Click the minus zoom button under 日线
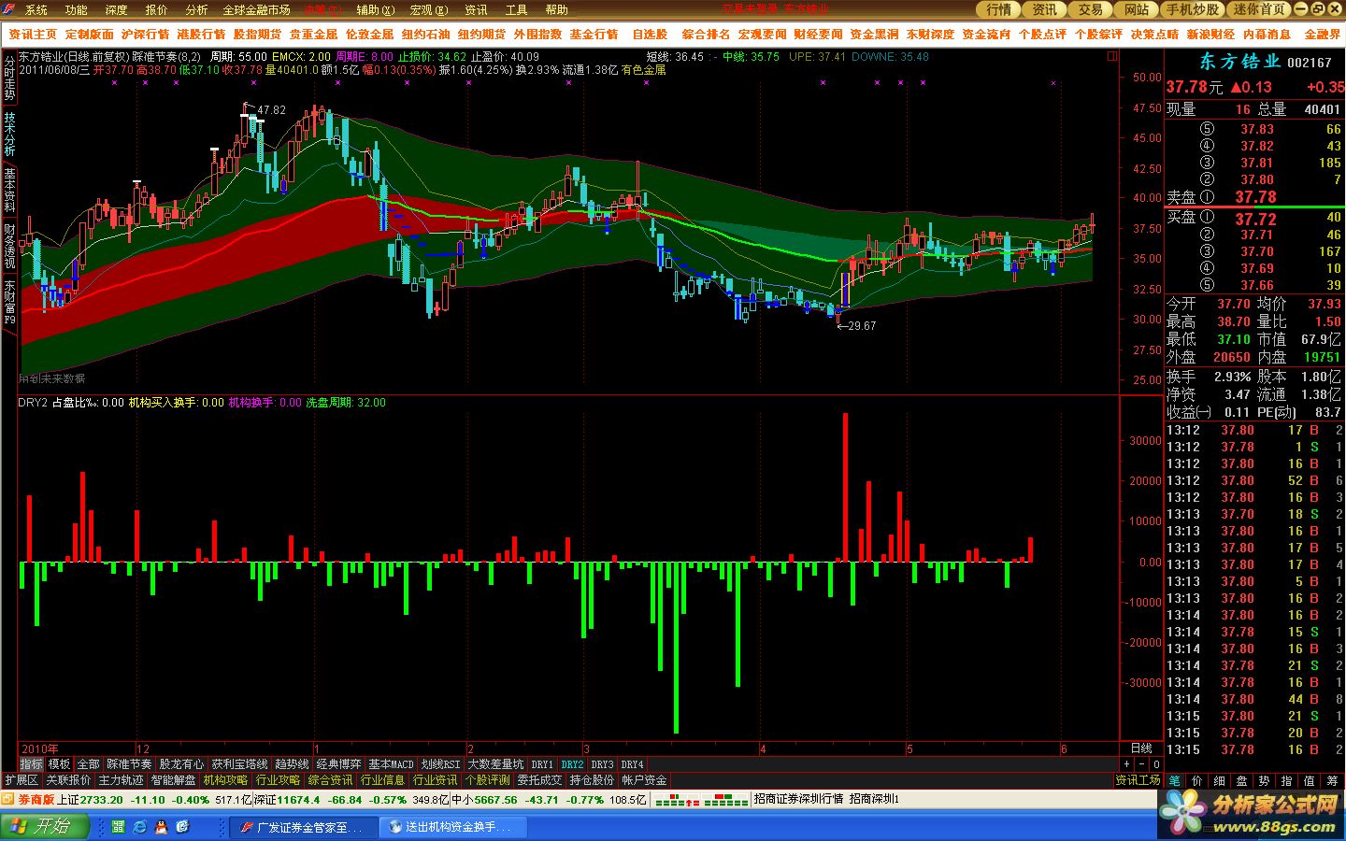The height and width of the screenshot is (841, 1346). 1141,764
